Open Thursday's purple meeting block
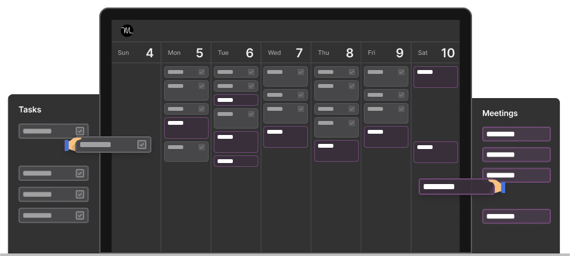This screenshot has width=570, height=256. [337, 150]
